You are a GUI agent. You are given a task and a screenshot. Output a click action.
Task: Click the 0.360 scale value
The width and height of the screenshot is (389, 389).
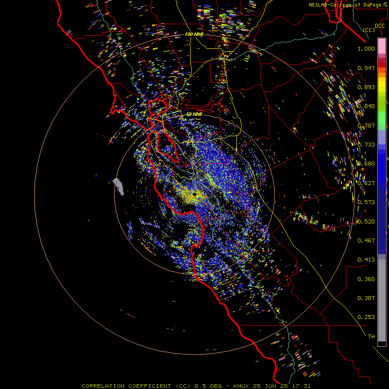366,279
